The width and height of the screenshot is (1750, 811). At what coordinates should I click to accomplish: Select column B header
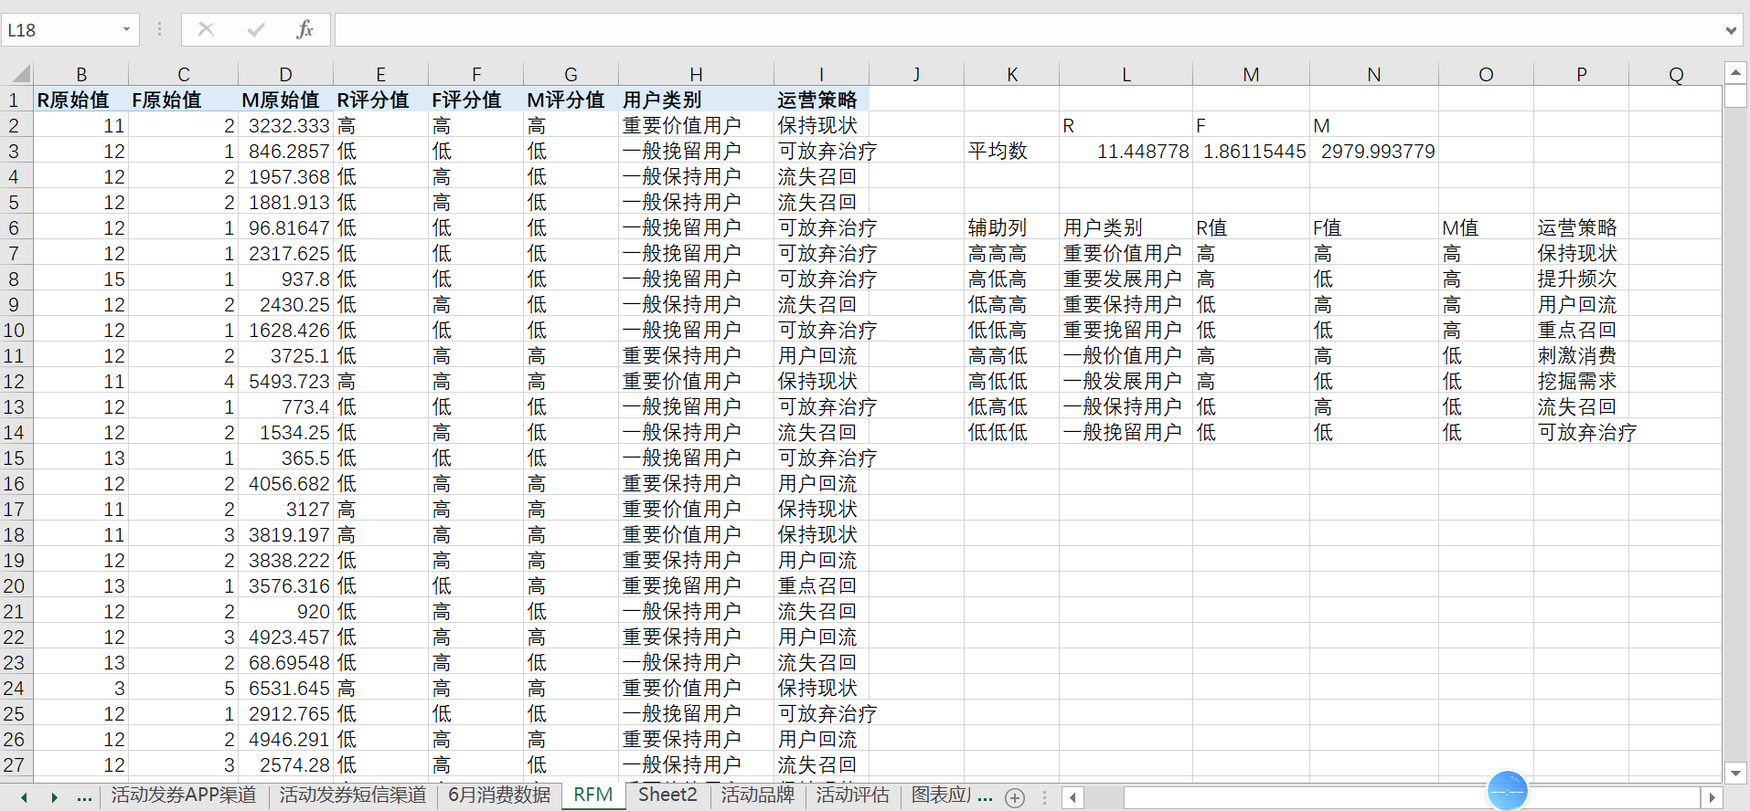[81, 74]
